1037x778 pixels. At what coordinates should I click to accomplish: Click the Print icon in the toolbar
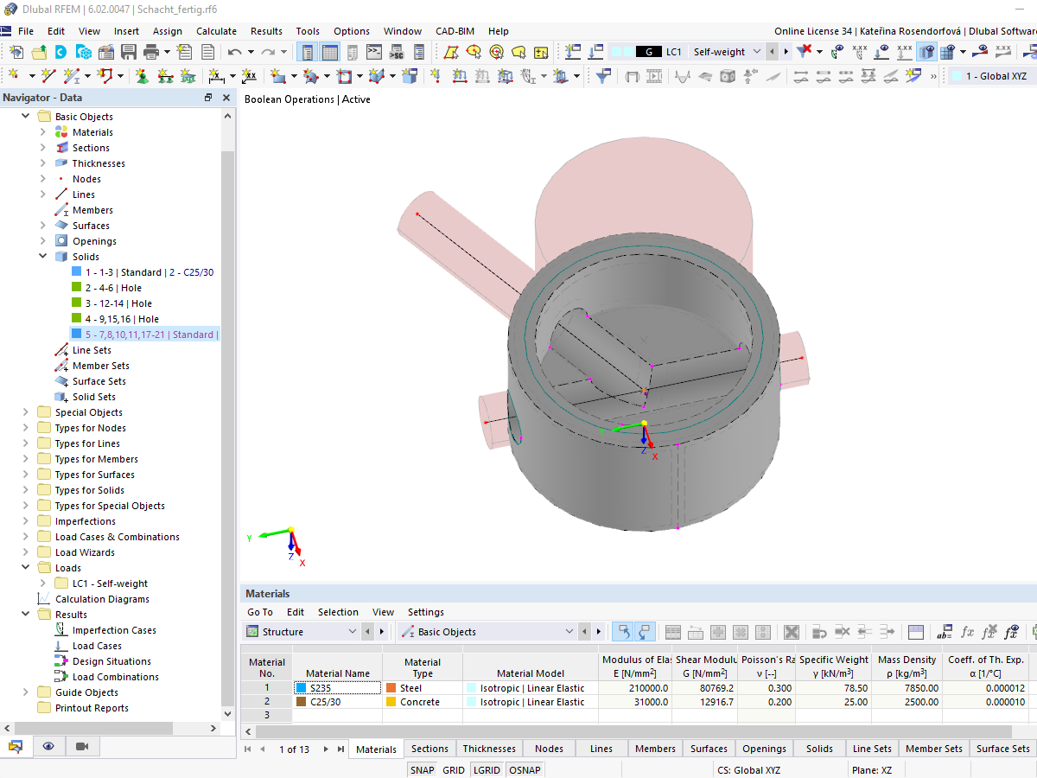coord(151,52)
